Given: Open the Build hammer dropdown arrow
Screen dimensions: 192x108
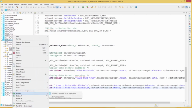Looking at the screenshot, I should tap(19, 7).
